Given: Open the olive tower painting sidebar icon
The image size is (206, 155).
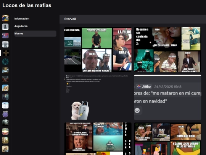Looking at the screenshot, I should pos(5,140).
